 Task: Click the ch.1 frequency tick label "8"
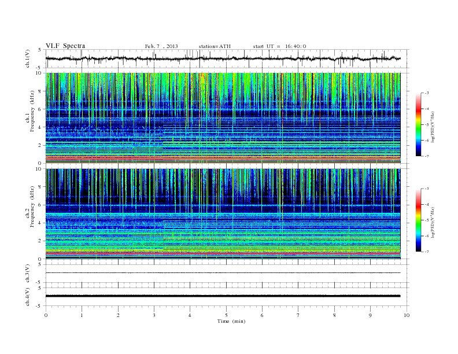(40, 91)
